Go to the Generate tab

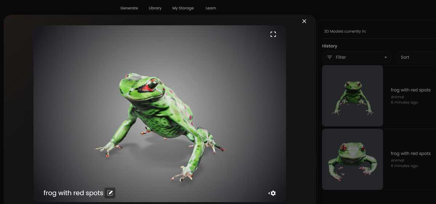point(129,8)
